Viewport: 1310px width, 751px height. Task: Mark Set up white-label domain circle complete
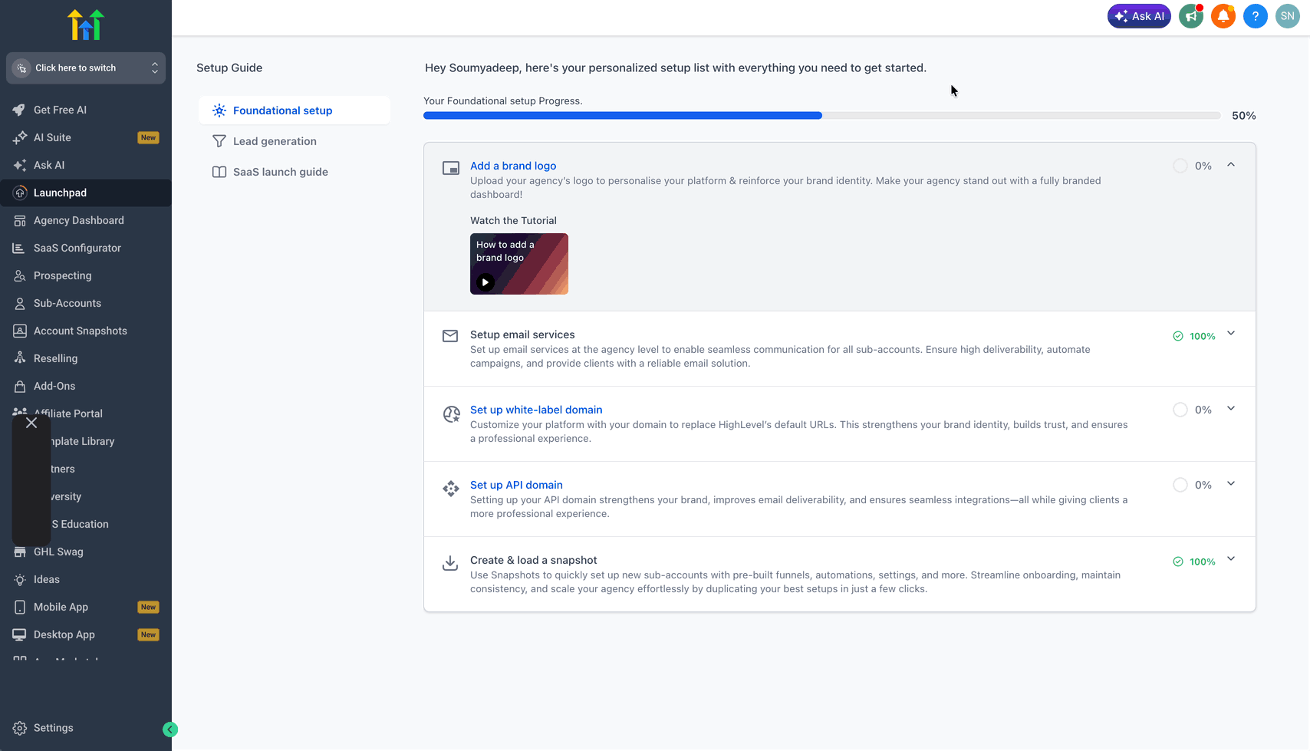click(1180, 410)
